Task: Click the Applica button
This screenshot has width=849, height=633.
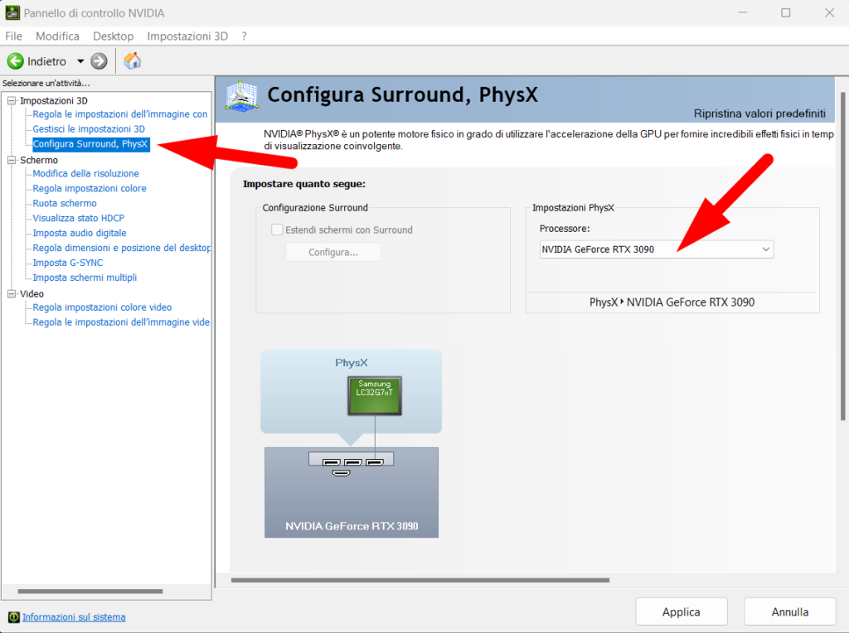Action: (682, 612)
